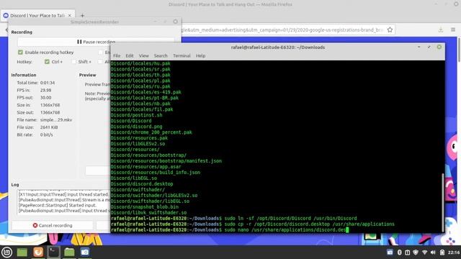Open Firefox from the taskbar
Screen dimensions: 461x259
(38, 252)
